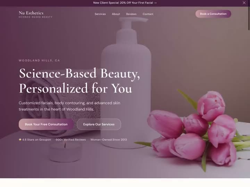Image resolution: width=250 pixels, height=187 pixels.
Task: Open the Services nav item
Action: point(100,14)
